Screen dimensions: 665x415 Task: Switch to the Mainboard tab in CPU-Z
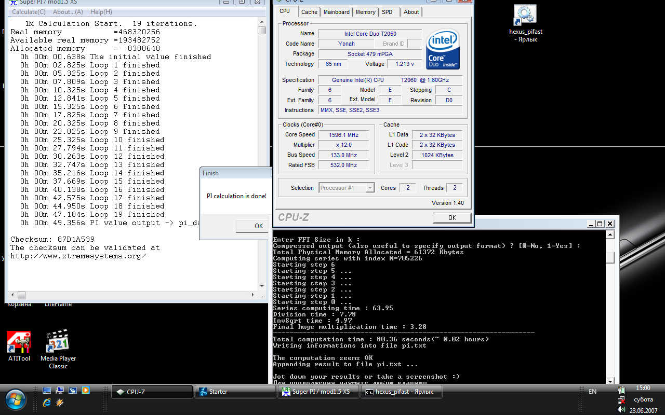click(337, 12)
